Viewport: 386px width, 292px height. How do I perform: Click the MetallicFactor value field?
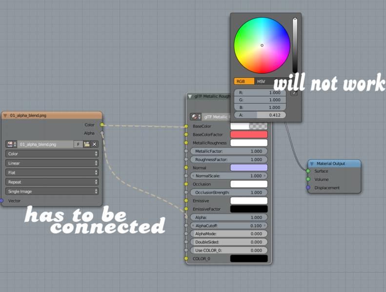pos(229,151)
